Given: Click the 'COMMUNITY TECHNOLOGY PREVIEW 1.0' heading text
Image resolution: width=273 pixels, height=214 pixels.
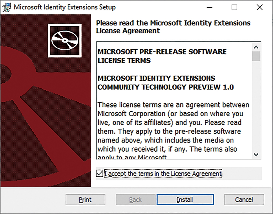Looking at the screenshot, I should (x=166, y=87).
